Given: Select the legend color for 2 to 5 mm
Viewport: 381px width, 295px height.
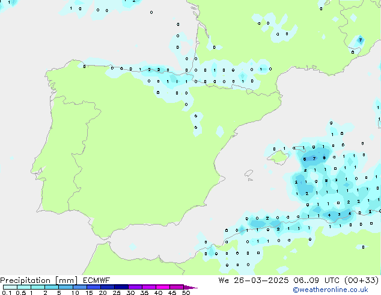Looking at the screenshot, I should (52, 287).
